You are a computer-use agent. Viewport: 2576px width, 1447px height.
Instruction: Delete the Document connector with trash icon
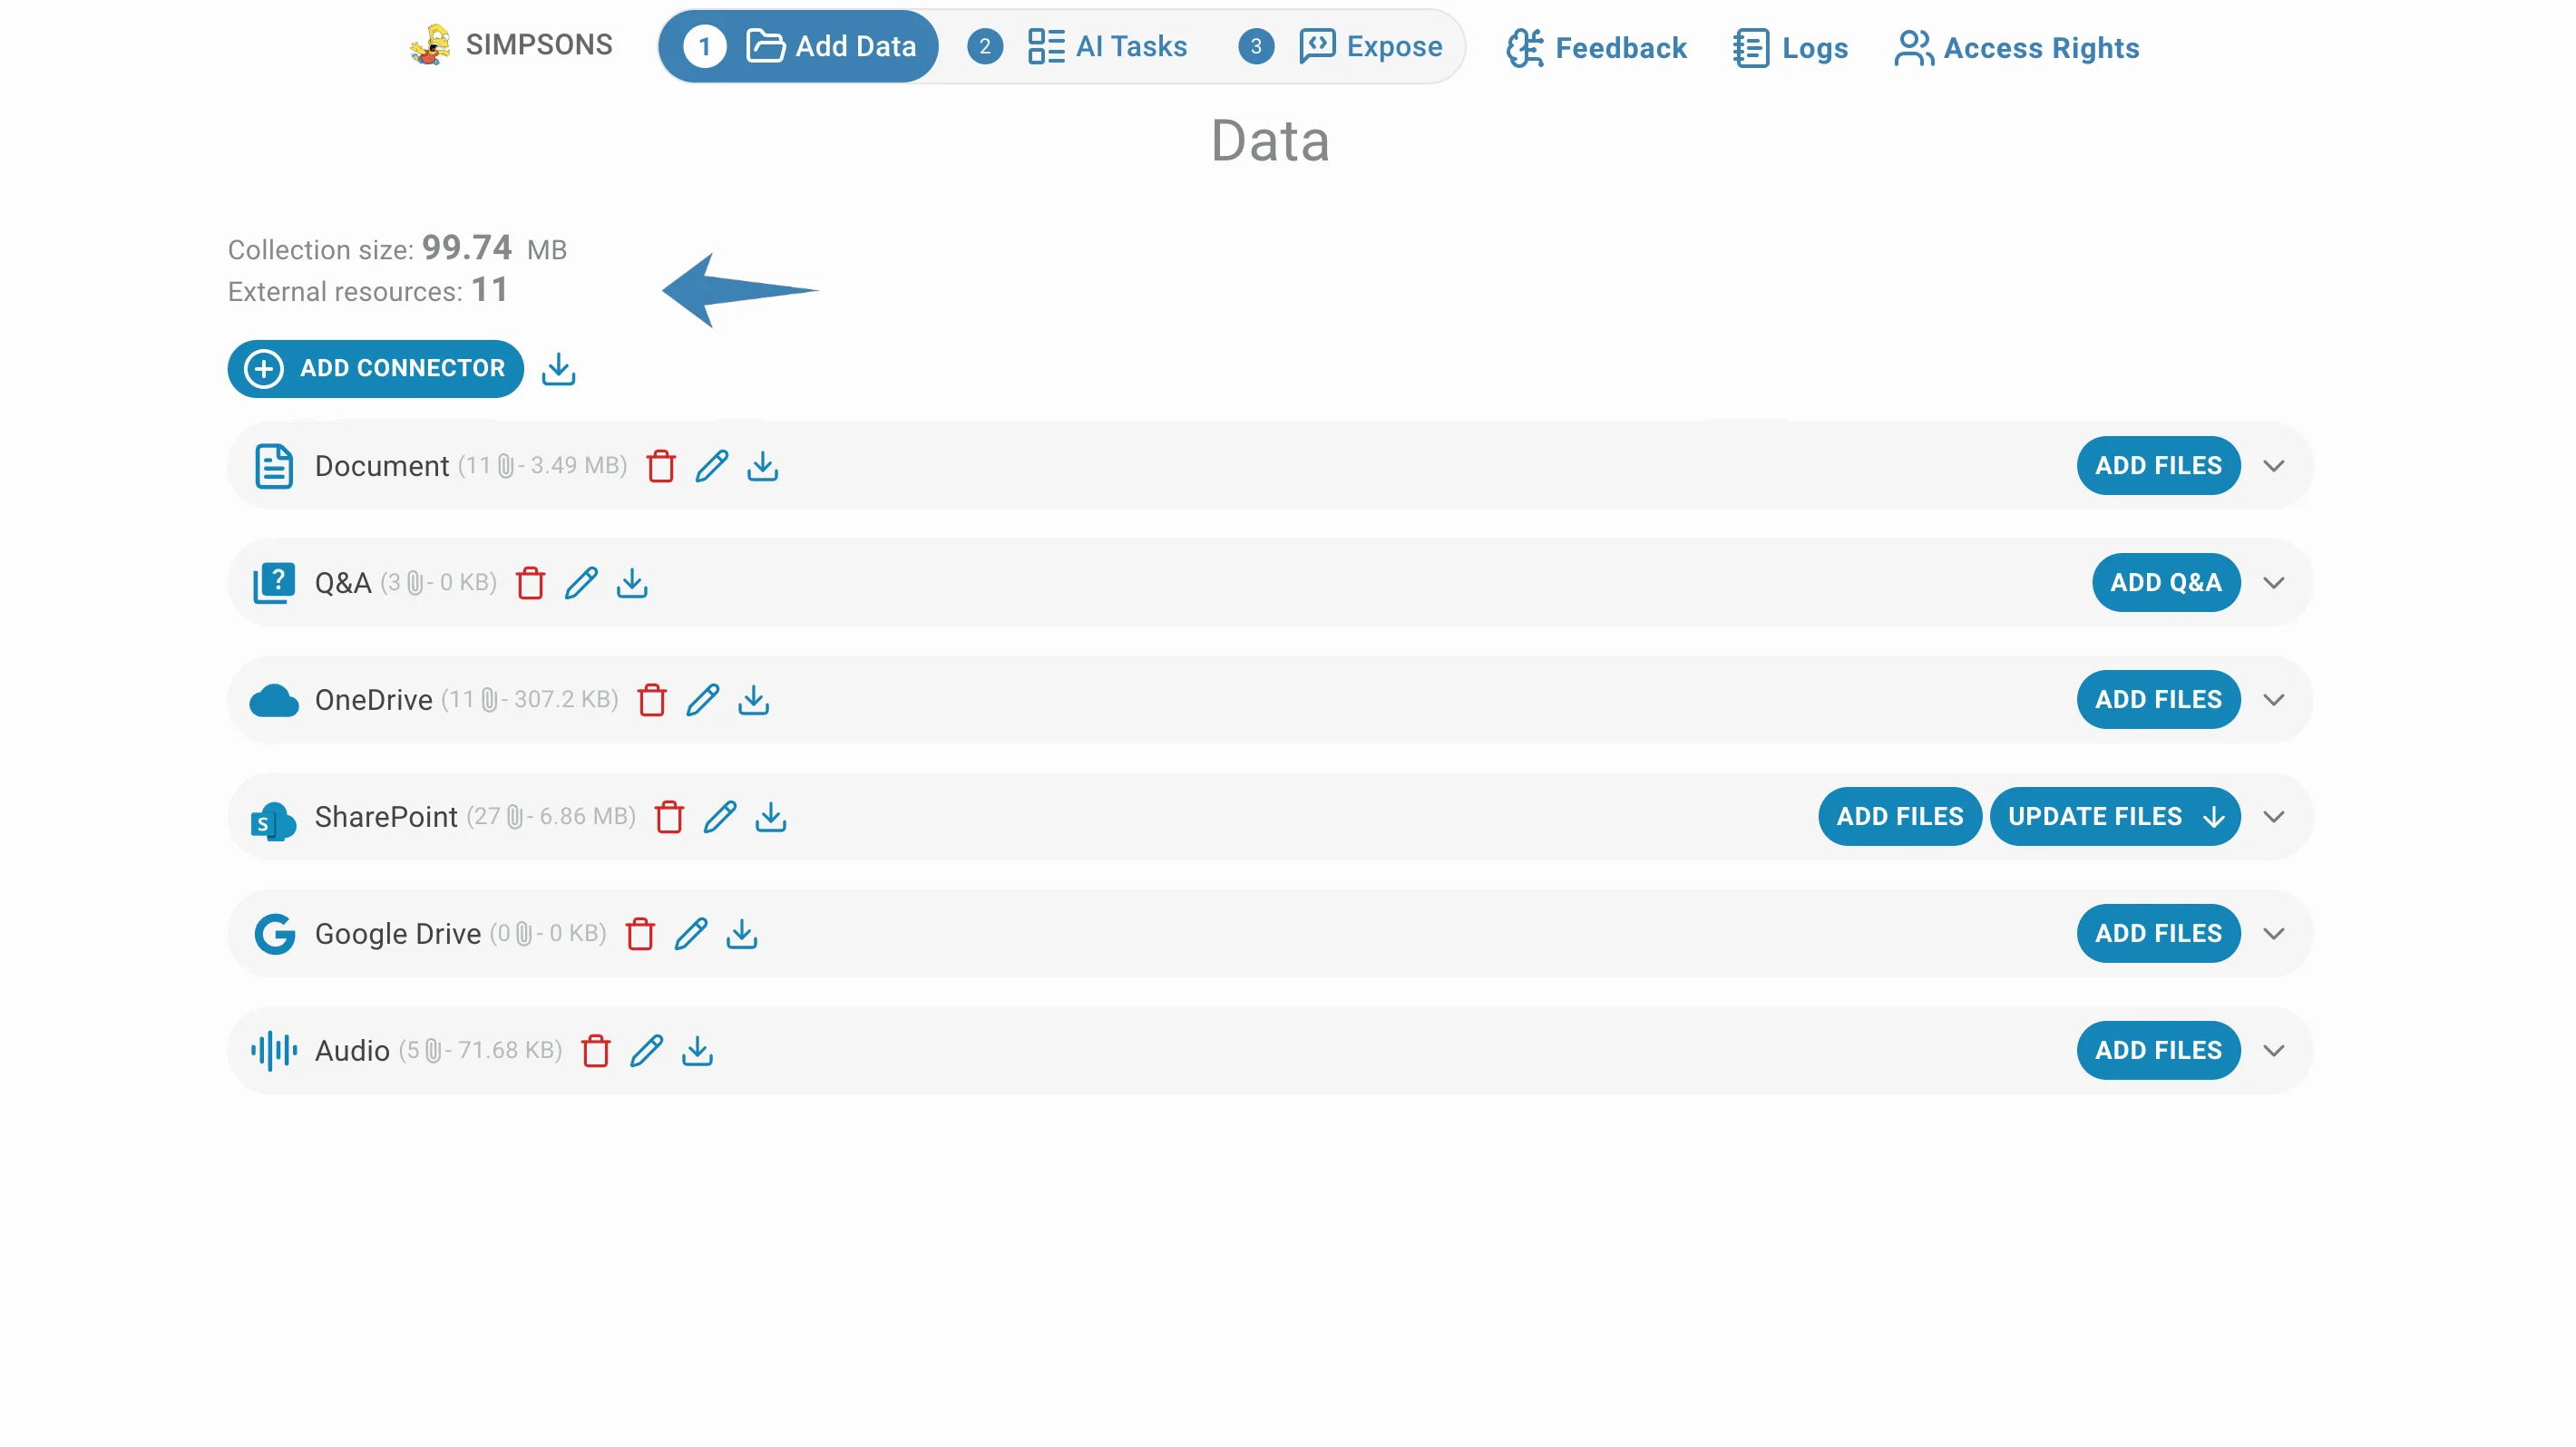661,466
